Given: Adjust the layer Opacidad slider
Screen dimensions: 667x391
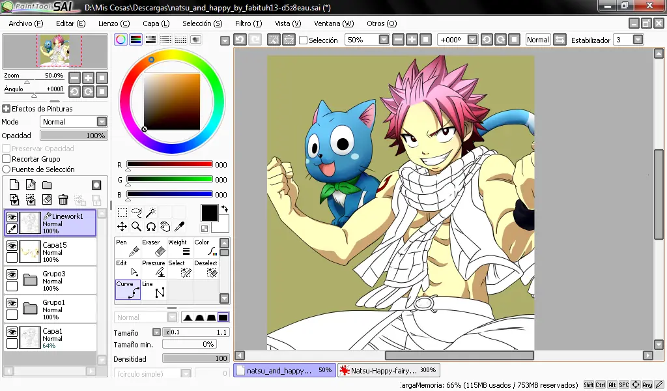Looking at the screenshot, I should (x=74, y=136).
